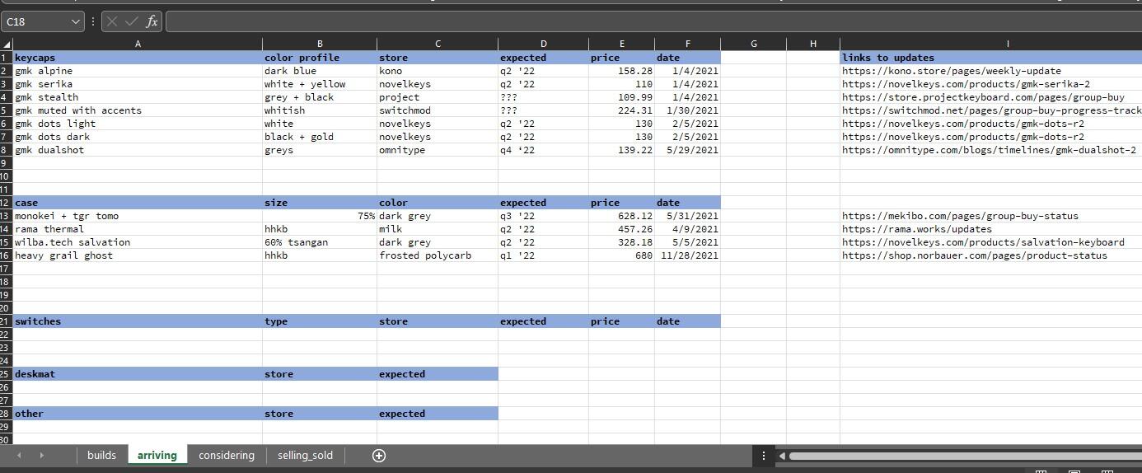Open the kono.store weekly-update link
This screenshot has width=1142, height=473.
click(x=951, y=71)
